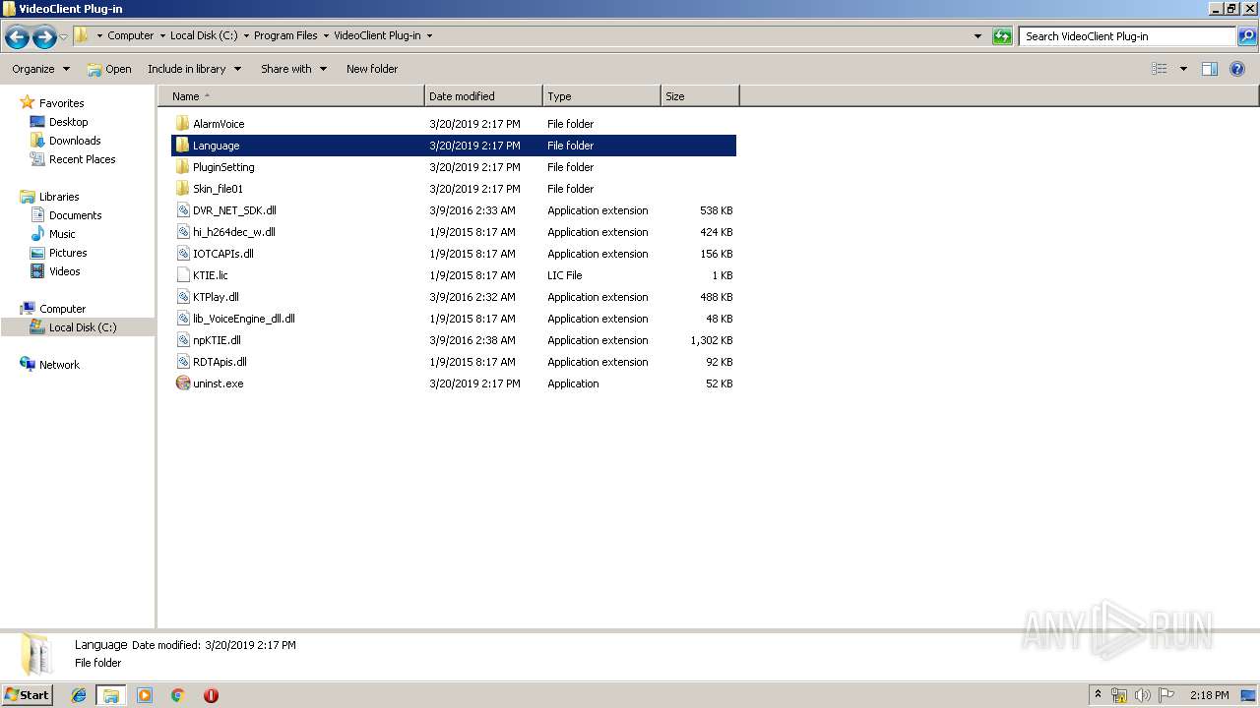Select the Skin_file01 folder icon

click(x=182, y=189)
